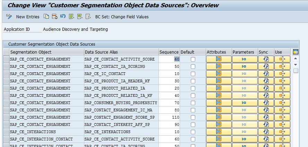This screenshot has height=147, width=308.
Task: Click Sequence field with value 70
Action: (169, 103)
